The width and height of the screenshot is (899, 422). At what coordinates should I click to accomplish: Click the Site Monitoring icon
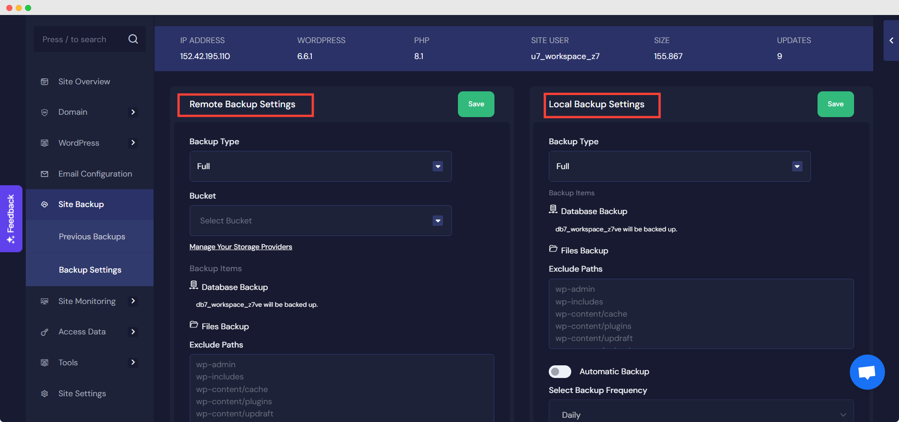coord(44,301)
